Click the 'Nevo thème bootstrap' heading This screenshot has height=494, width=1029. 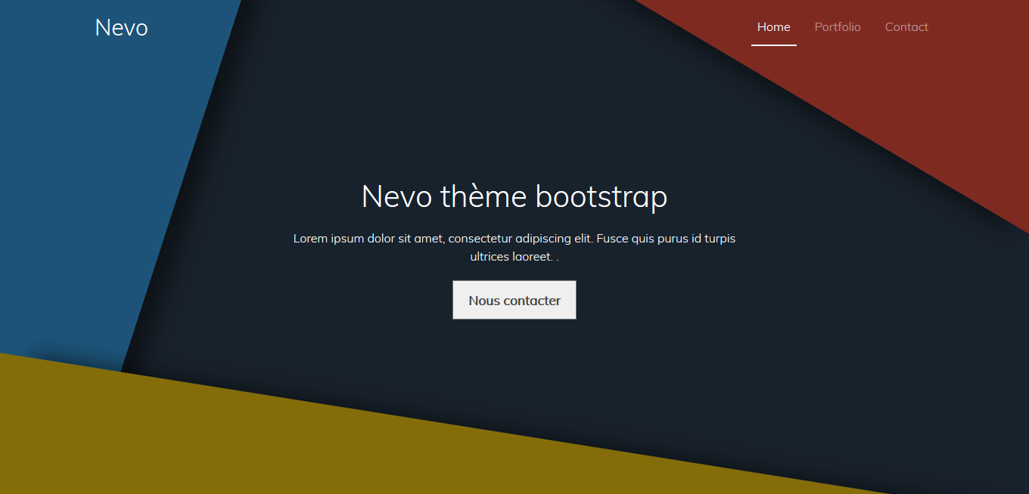pyautogui.click(x=514, y=196)
